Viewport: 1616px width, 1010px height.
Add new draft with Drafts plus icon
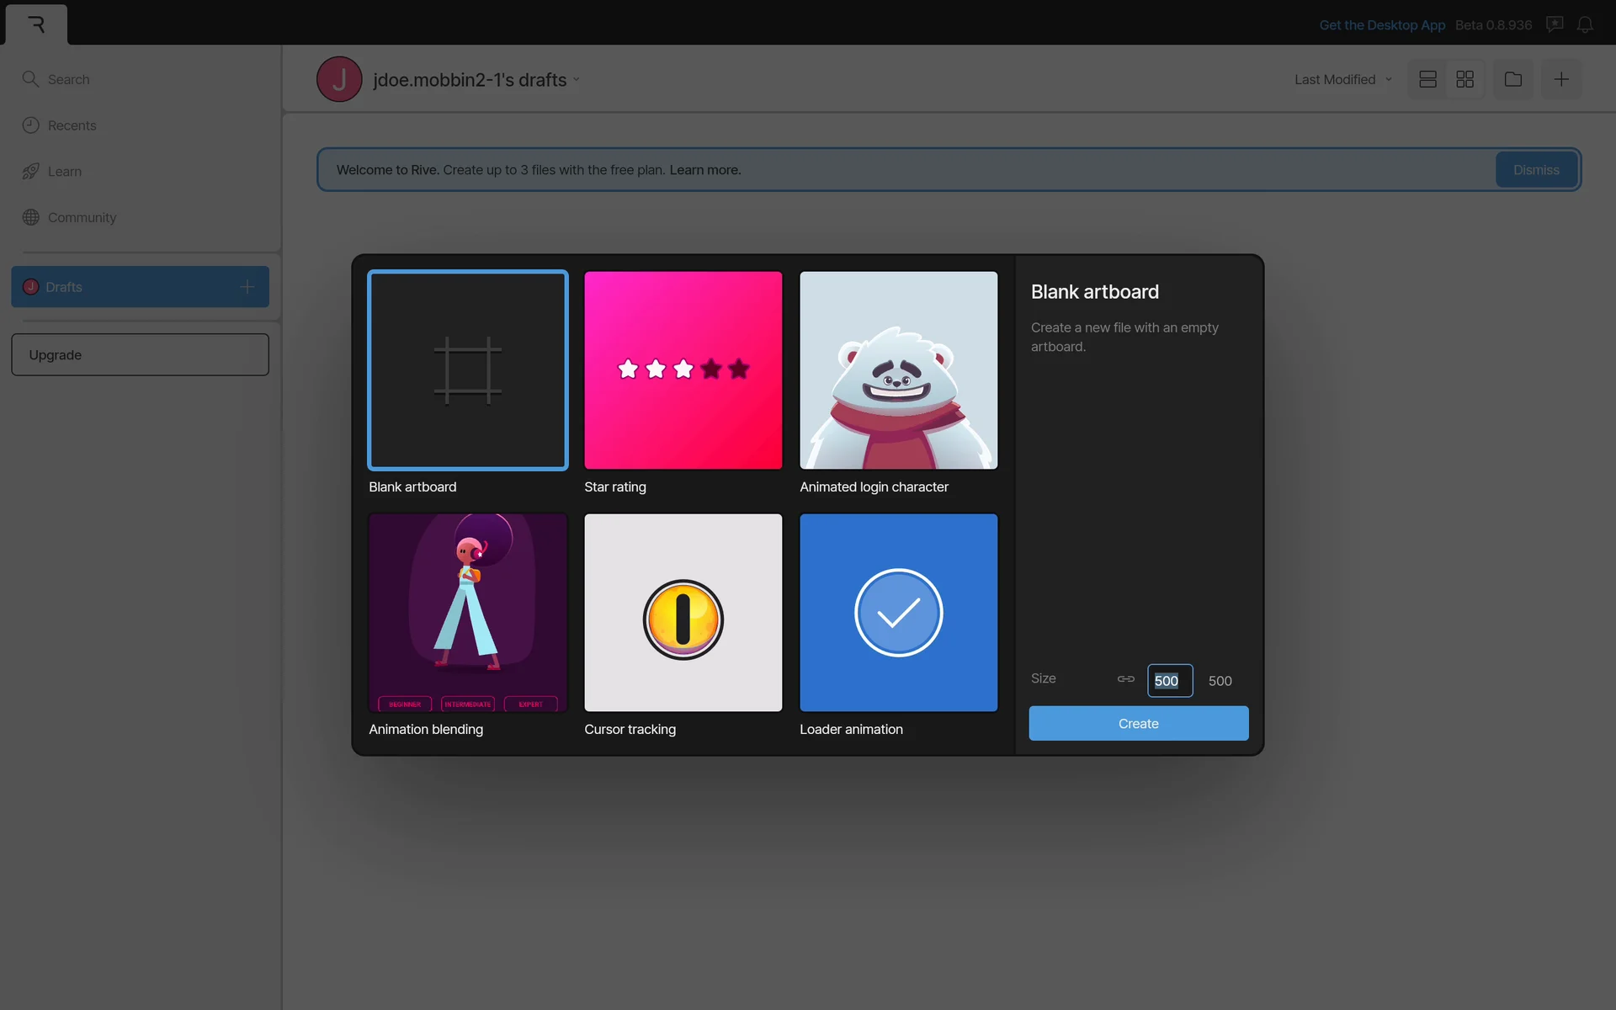pos(247,287)
